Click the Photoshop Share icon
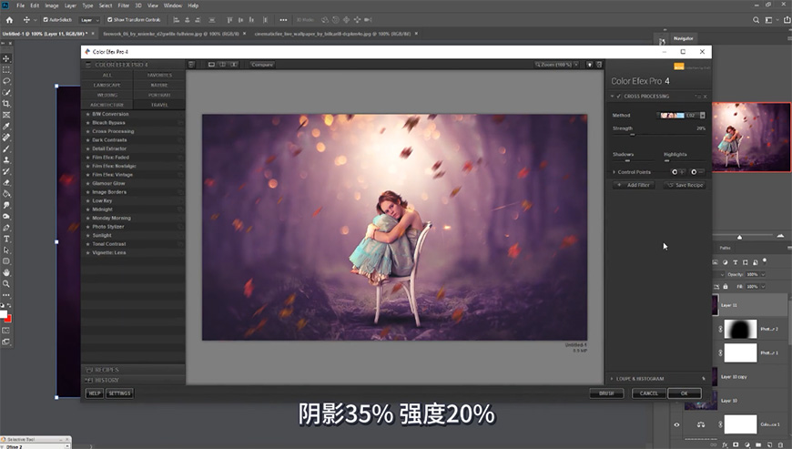Screen dimensions: 792x449 click(x=787, y=20)
